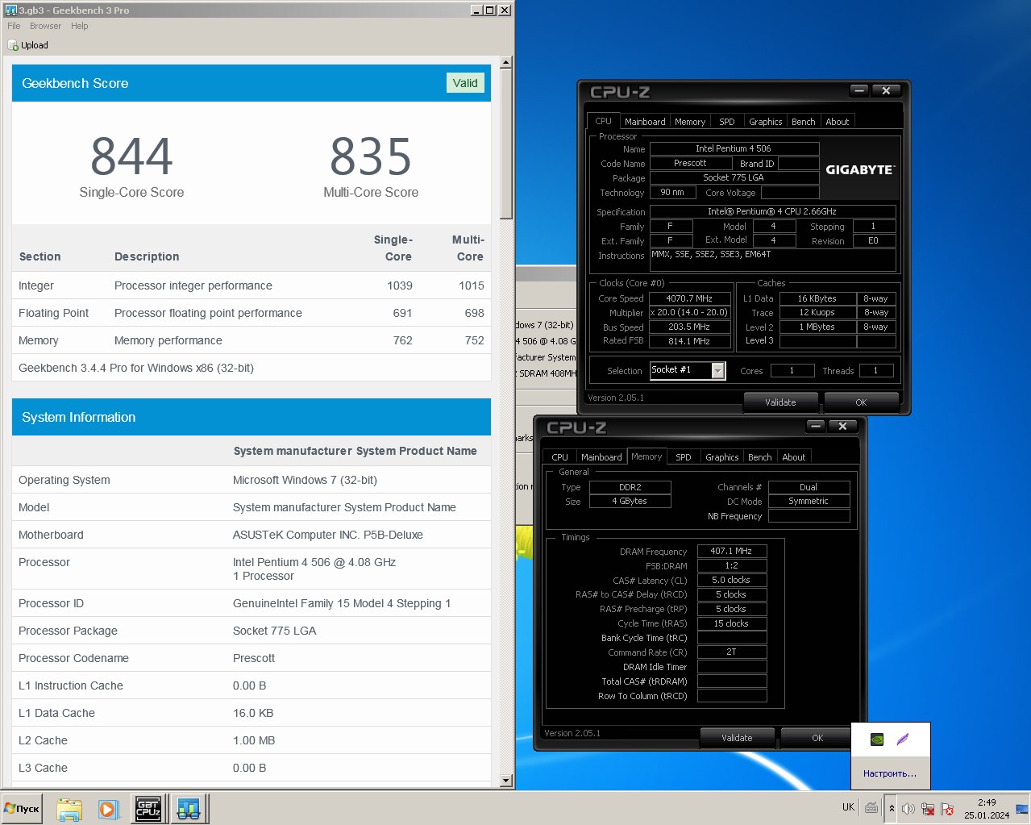Click the Geekbench window title bar icon
This screenshot has width=1031, height=825.
click(x=11, y=10)
